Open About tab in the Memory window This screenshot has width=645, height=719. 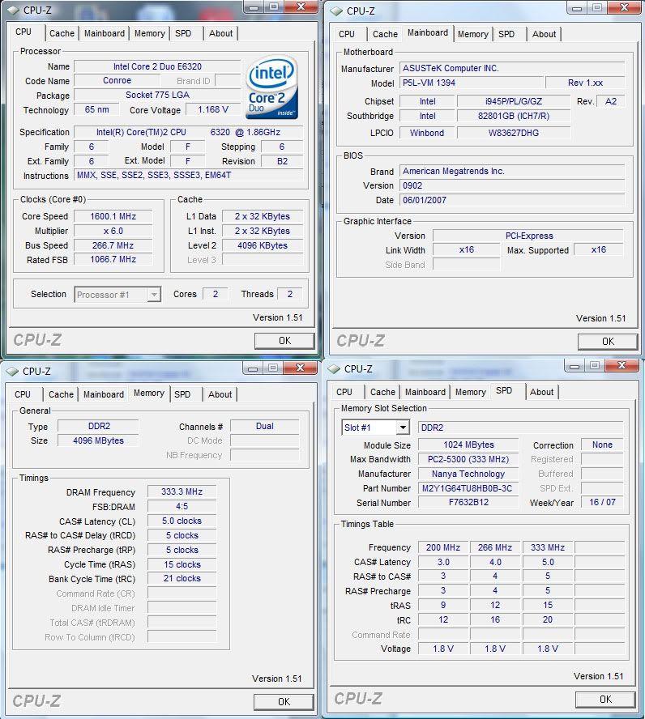click(220, 394)
